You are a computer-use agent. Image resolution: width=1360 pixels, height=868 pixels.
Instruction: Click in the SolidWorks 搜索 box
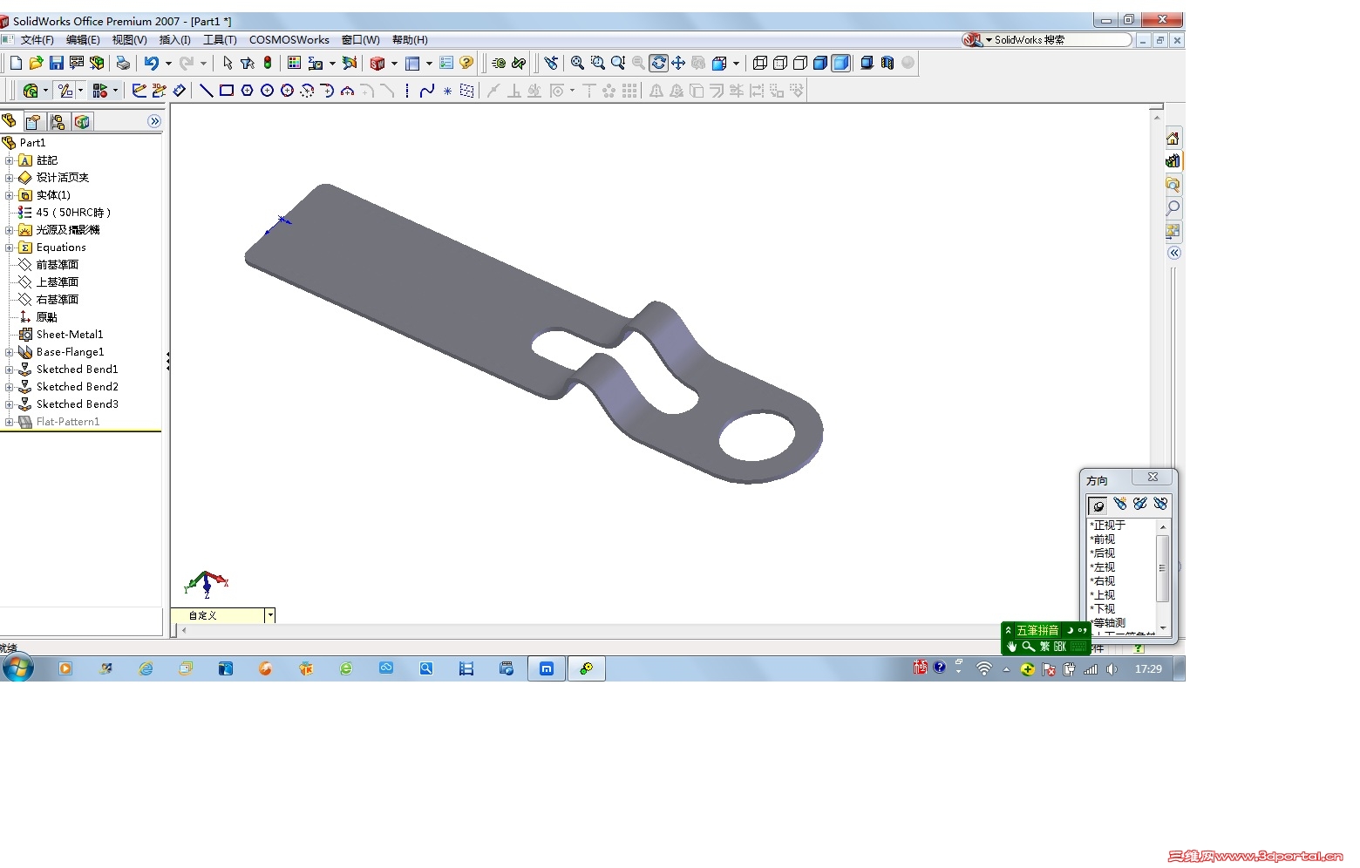tap(1060, 40)
